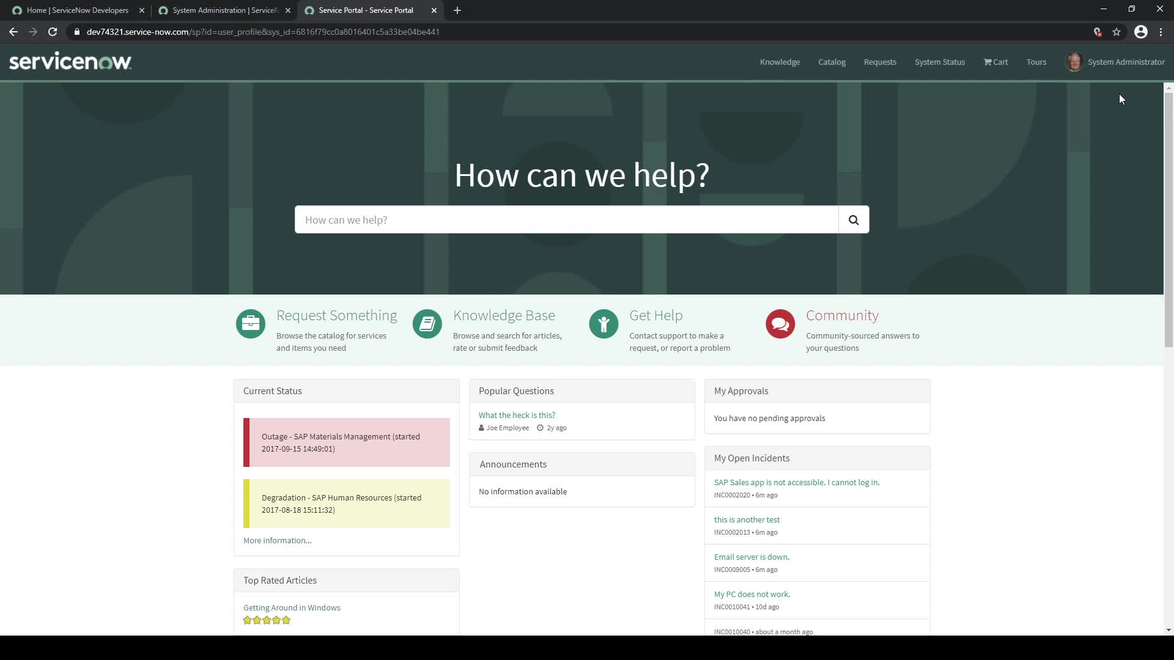Click the ServiceNow logo
The image size is (1174, 660).
(x=70, y=61)
